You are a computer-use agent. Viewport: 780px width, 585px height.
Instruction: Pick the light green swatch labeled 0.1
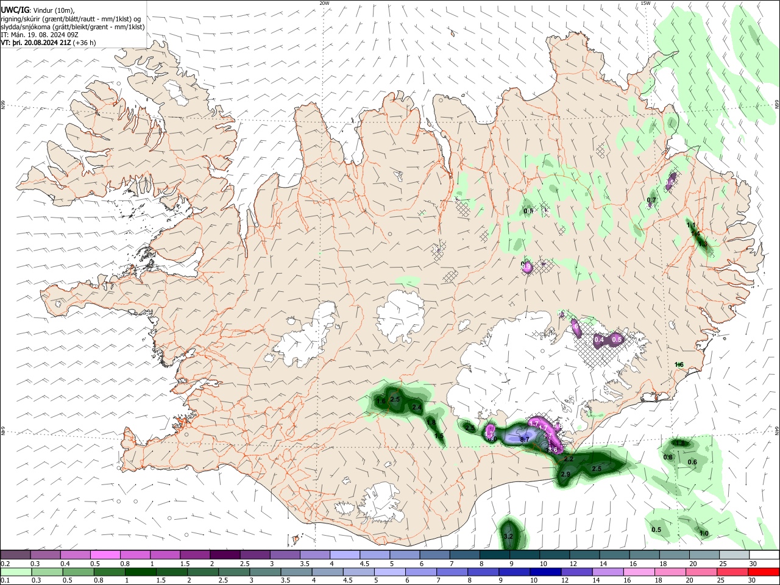tap(15, 572)
